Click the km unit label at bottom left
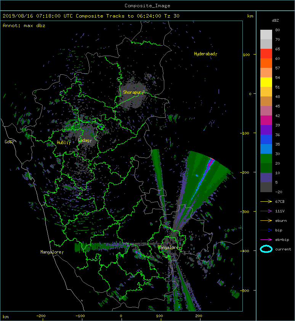Image resolution: width=295 pixels, height=321 pixels. click(6, 317)
